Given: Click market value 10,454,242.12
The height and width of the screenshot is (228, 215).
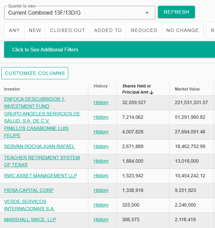Looking at the screenshot, I should pos(190,176).
